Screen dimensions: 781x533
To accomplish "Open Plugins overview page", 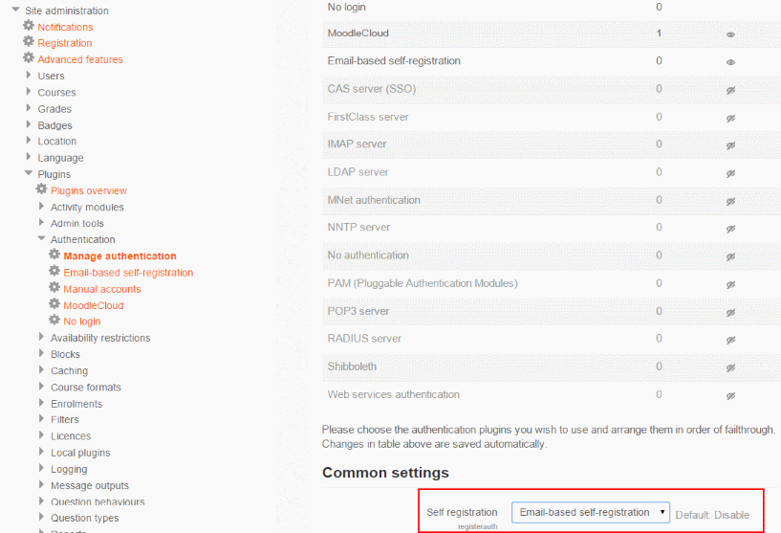I will (89, 190).
